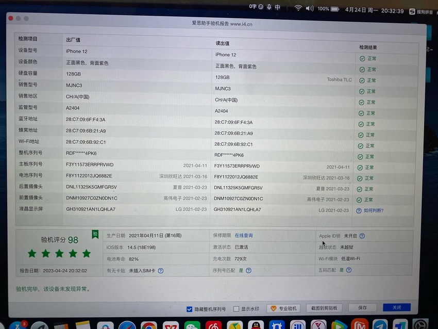Click the blue 关闭 button
Screen dimensions: 438x329
click(397, 307)
